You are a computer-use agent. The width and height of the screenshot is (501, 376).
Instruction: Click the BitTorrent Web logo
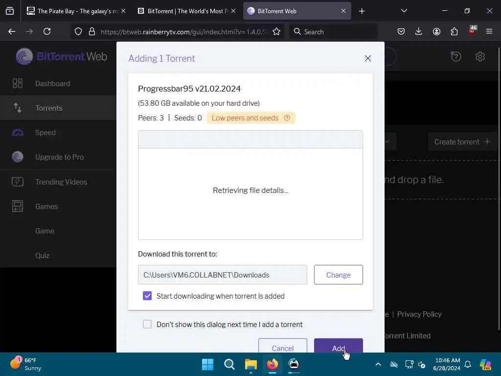61,56
